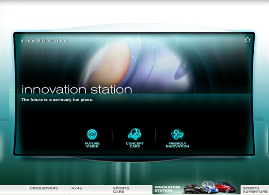
Task: Open Future Vision target icon
Action: pyautogui.click(x=92, y=134)
